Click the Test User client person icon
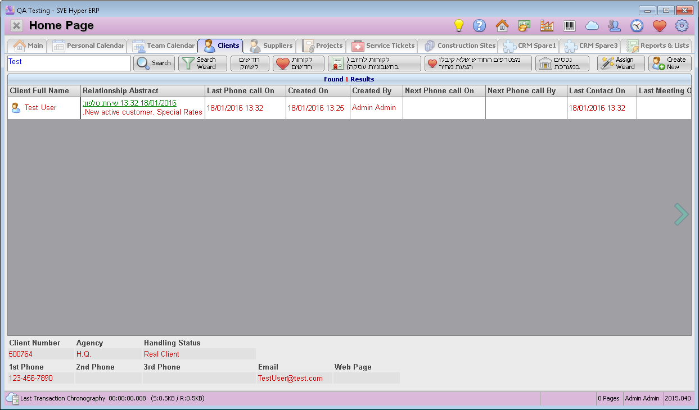Viewport: 699px width, 410px height. [16, 107]
